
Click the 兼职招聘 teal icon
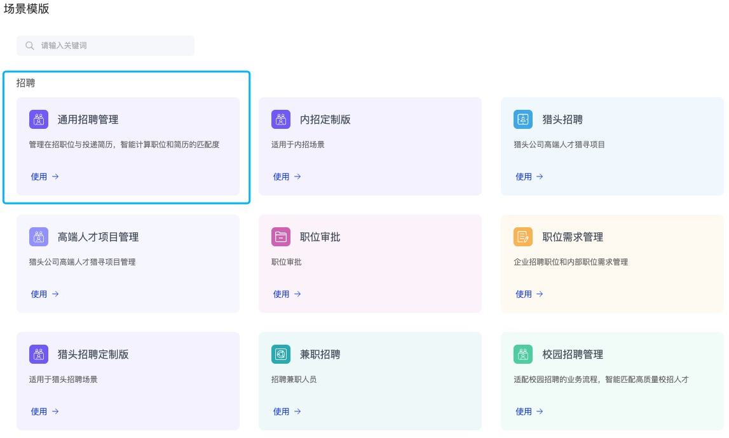[x=281, y=354]
